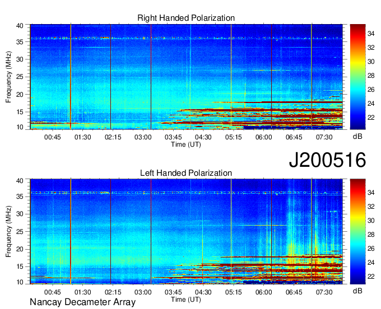Click the 30 MHz tick on left-handed plot

click(x=20, y=214)
